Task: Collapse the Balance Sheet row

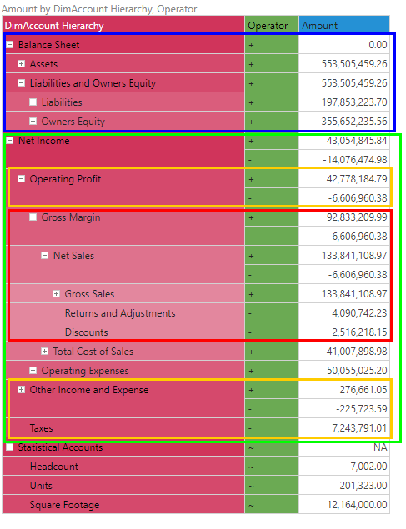Action: tap(10, 44)
